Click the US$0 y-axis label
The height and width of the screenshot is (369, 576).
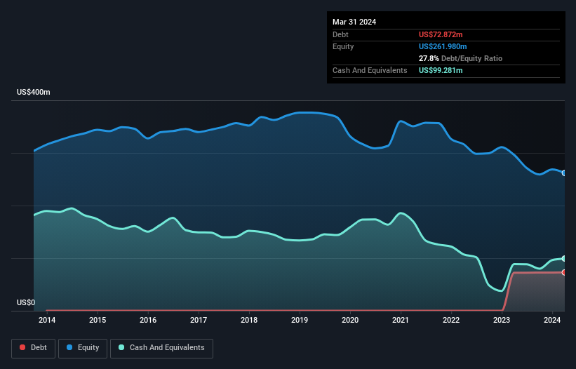click(x=25, y=303)
